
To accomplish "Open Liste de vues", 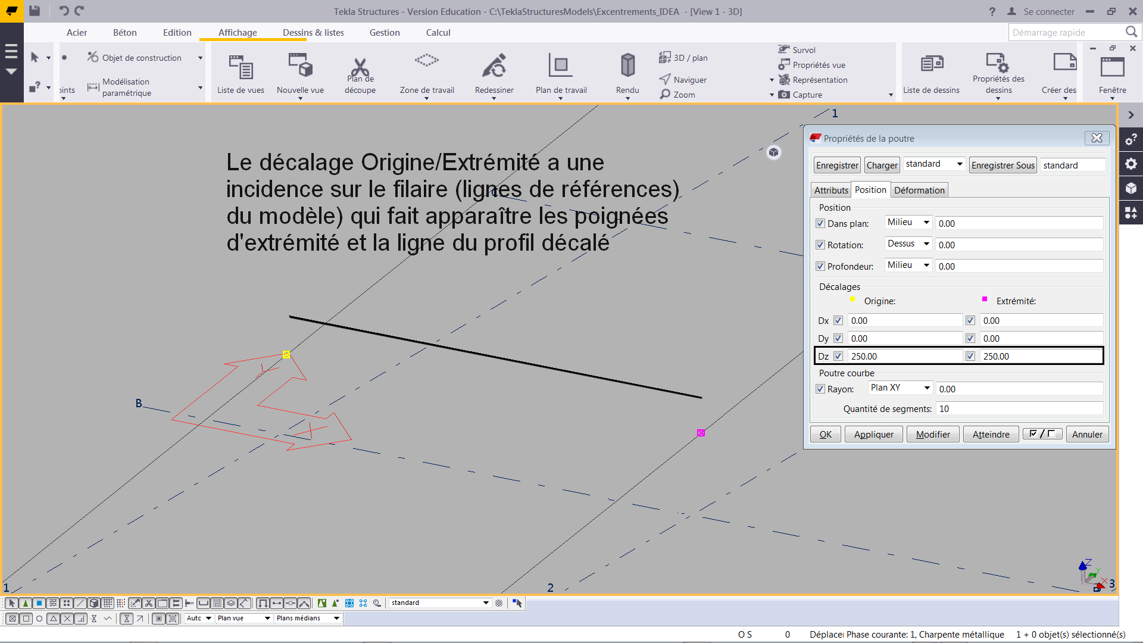I will tap(241, 73).
